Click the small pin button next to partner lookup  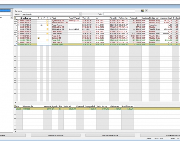tap(147, 11)
